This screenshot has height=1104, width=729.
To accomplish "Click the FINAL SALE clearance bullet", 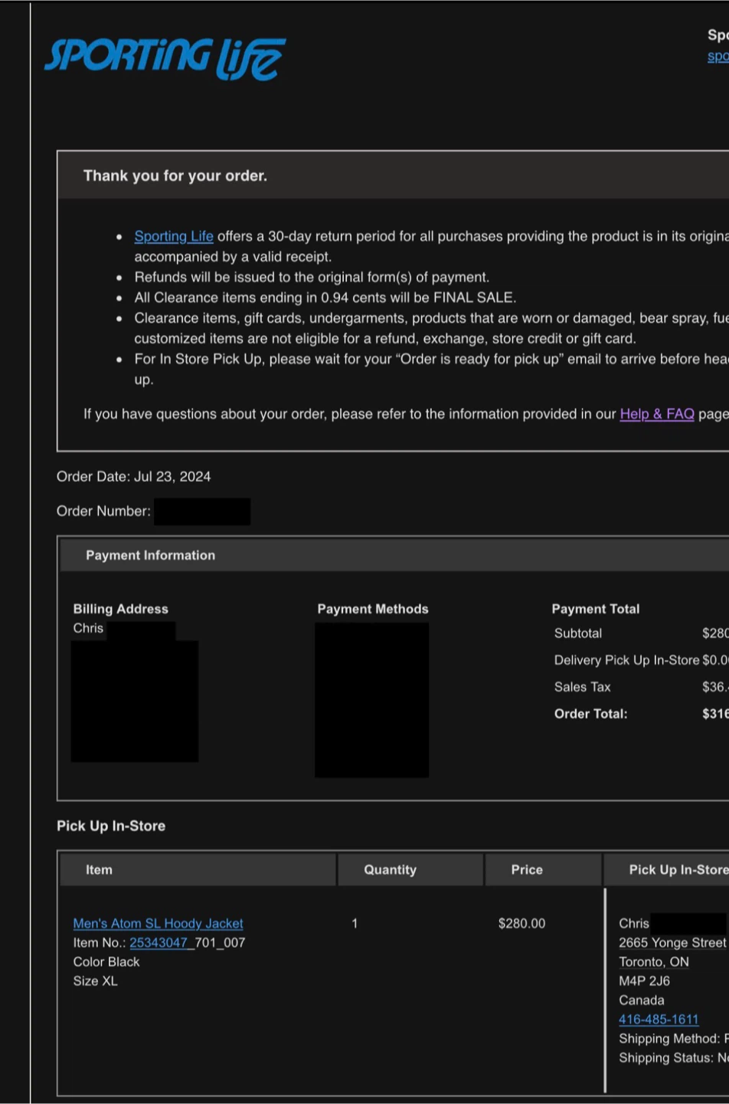I will coord(325,297).
